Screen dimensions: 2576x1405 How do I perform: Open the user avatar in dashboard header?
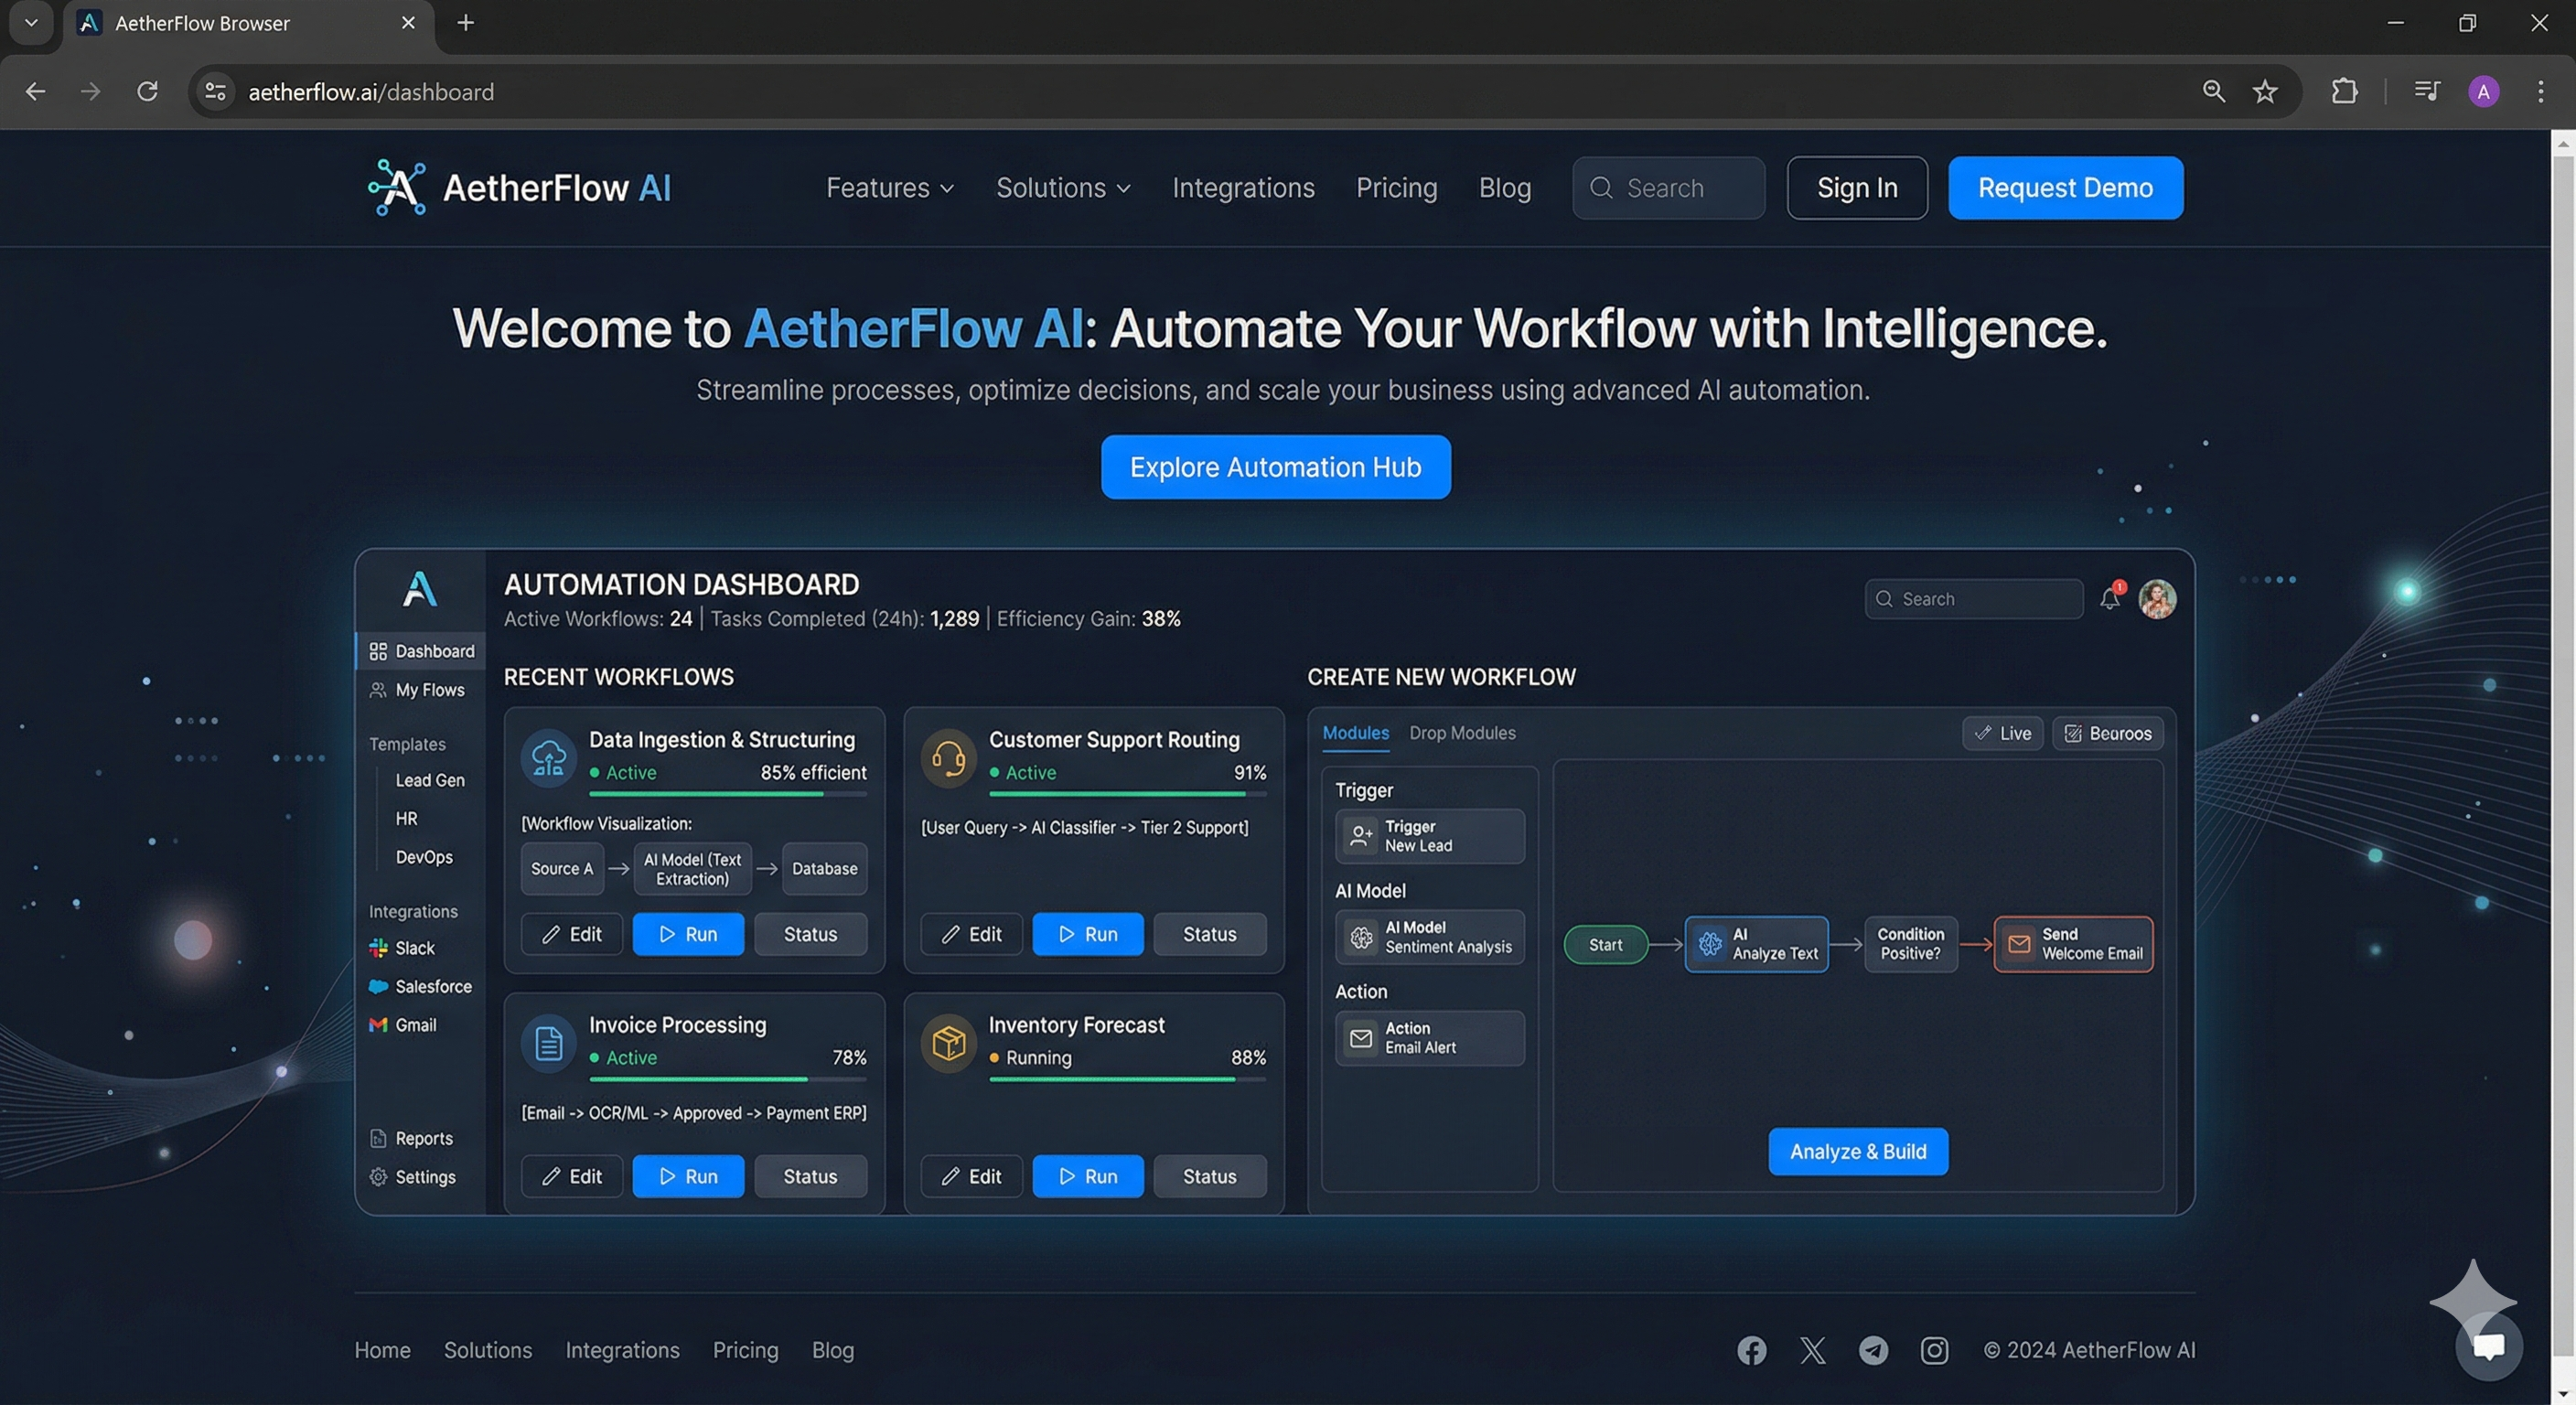[x=2157, y=598]
